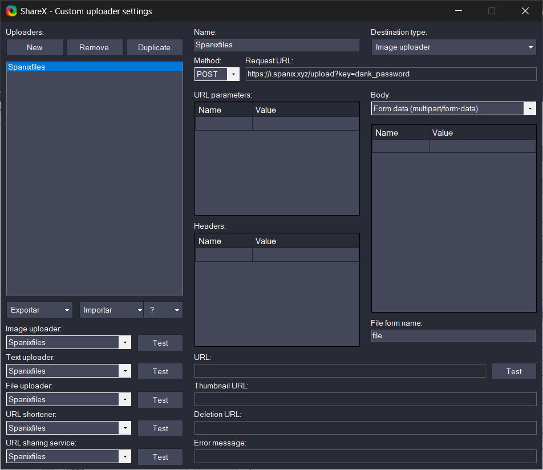Test the Text uploader
This screenshot has width=543, height=470.
tap(160, 371)
